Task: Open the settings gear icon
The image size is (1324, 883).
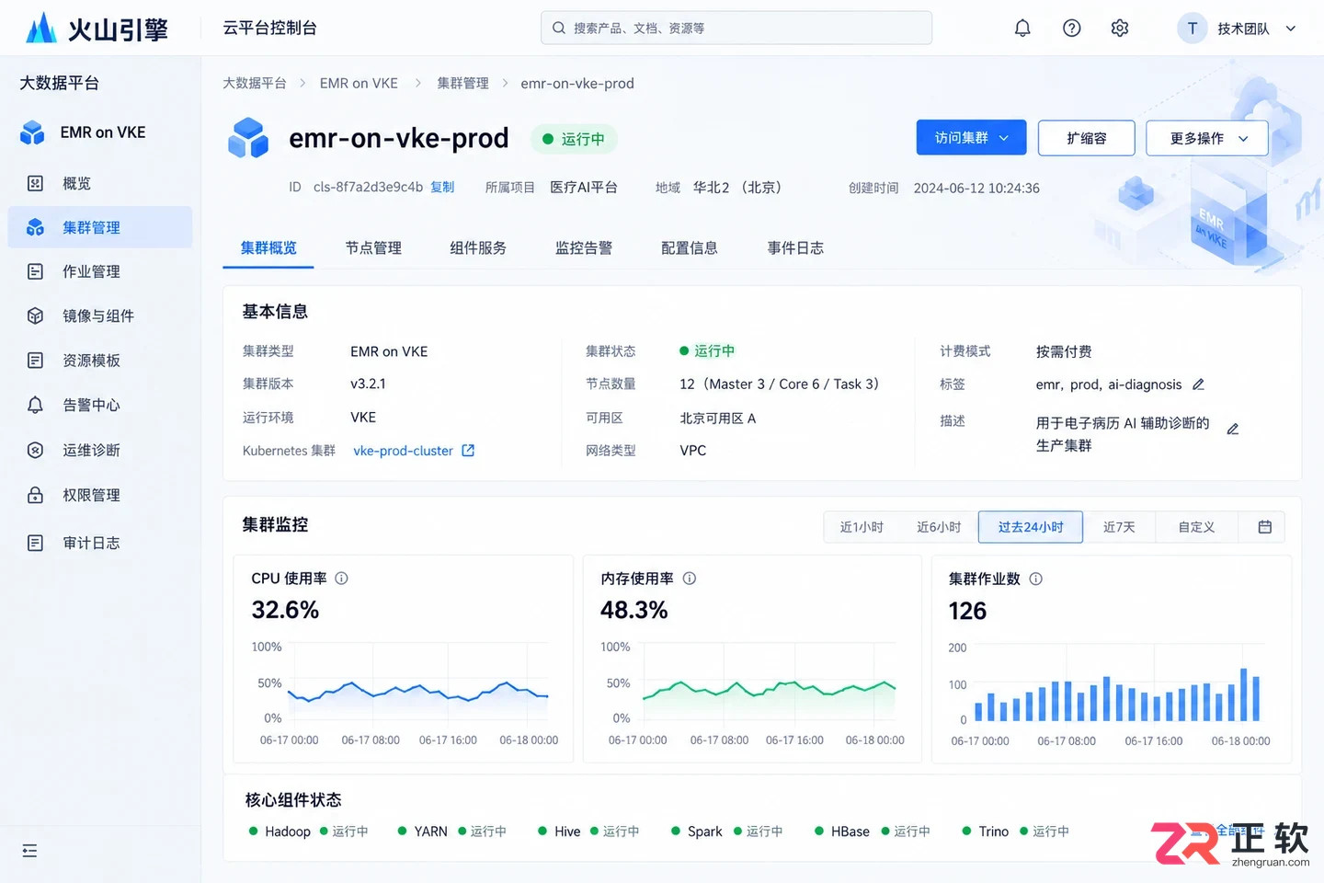Action: (x=1120, y=29)
